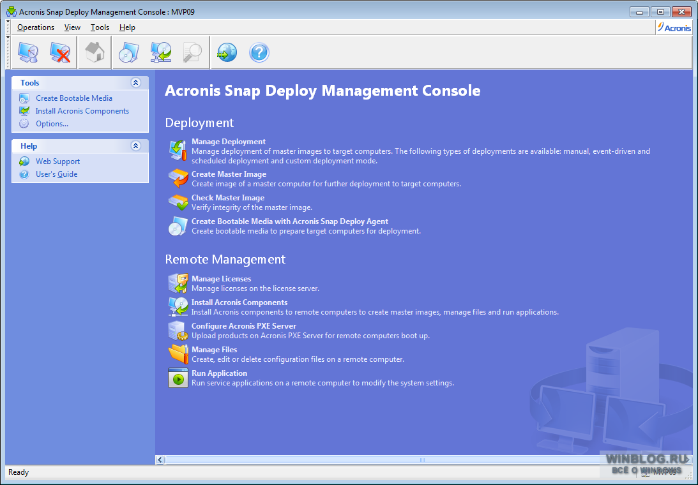This screenshot has height=485, width=698.
Task: Click the Web Support globe toolbar icon
Action: click(x=227, y=52)
